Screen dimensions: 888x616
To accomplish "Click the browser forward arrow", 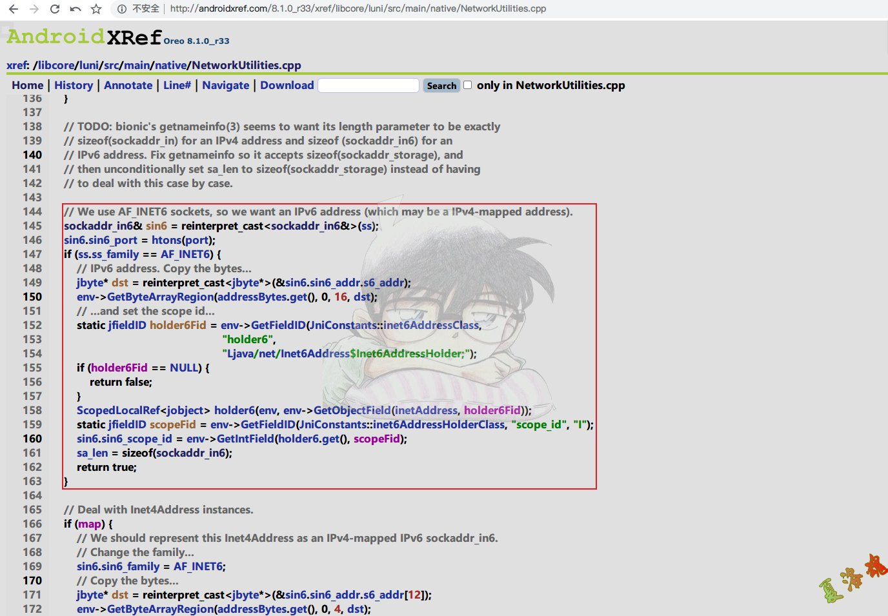I will click(x=34, y=9).
